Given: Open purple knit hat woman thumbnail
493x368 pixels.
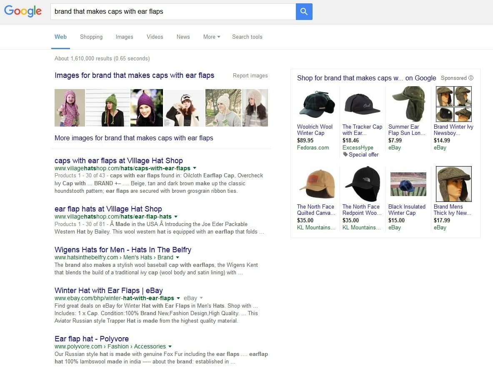Looking at the screenshot, I should point(147,108).
